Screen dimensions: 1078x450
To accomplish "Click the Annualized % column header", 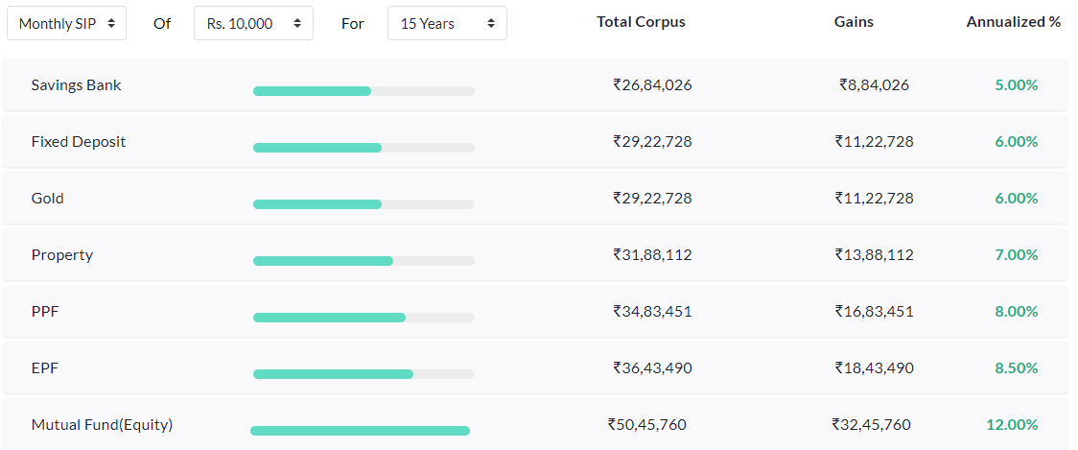I will pyautogui.click(x=1014, y=22).
